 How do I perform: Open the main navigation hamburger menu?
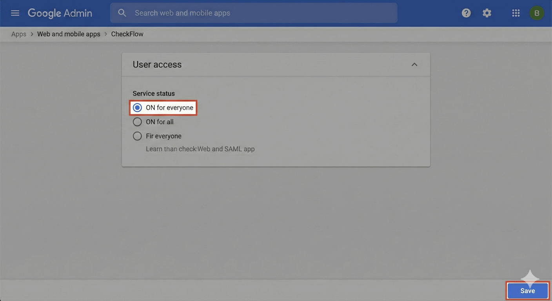click(15, 13)
